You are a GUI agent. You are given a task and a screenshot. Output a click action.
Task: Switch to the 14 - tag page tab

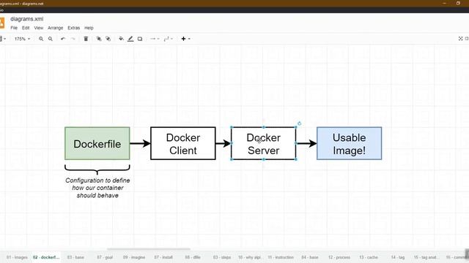point(398,257)
